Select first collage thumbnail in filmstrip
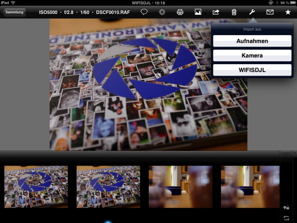This screenshot has width=297, height=223. click(x=36, y=187)
